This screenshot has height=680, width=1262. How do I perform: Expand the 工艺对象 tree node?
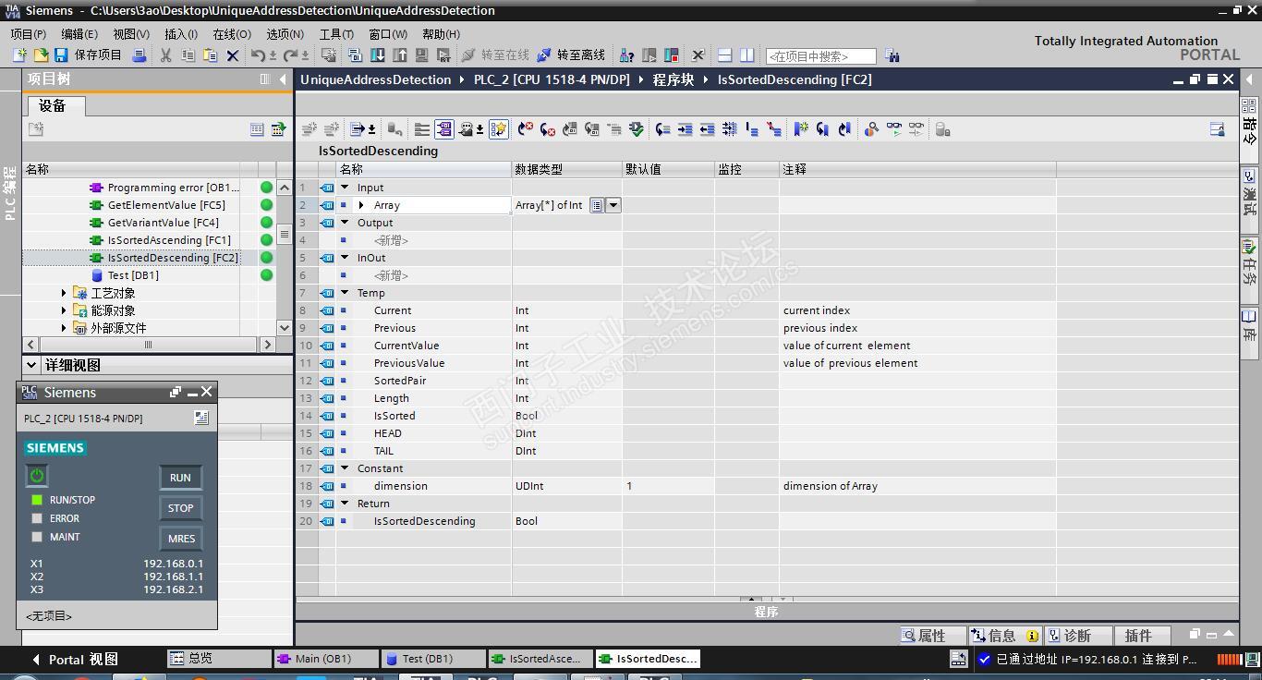pos(64,293)
